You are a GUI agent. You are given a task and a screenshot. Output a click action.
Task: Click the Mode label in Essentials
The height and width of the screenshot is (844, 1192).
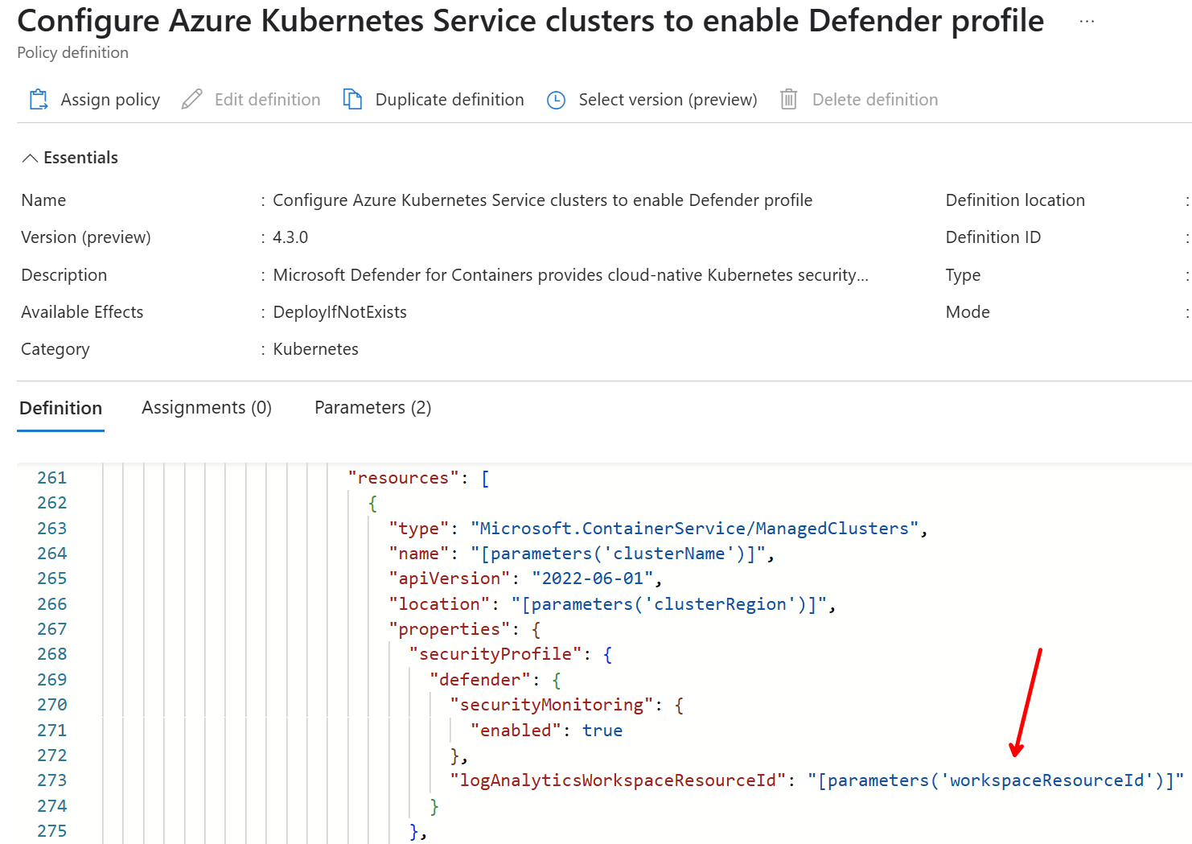(x=968, y=312)
